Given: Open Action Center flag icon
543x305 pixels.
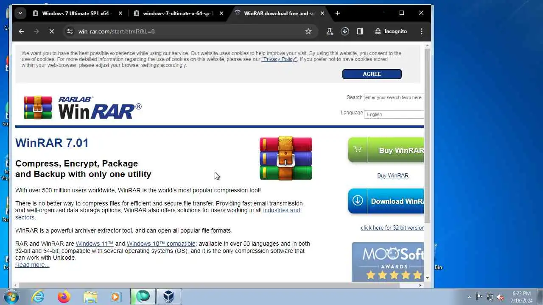Looking at the screenshot, I should pos(479,297).
